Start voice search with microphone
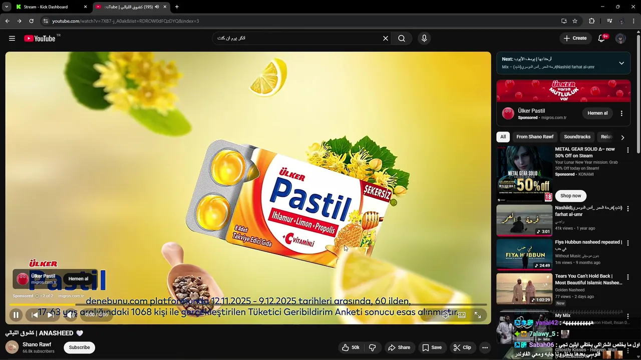Screen dimensions: 641x360 [x=424, y=38]
